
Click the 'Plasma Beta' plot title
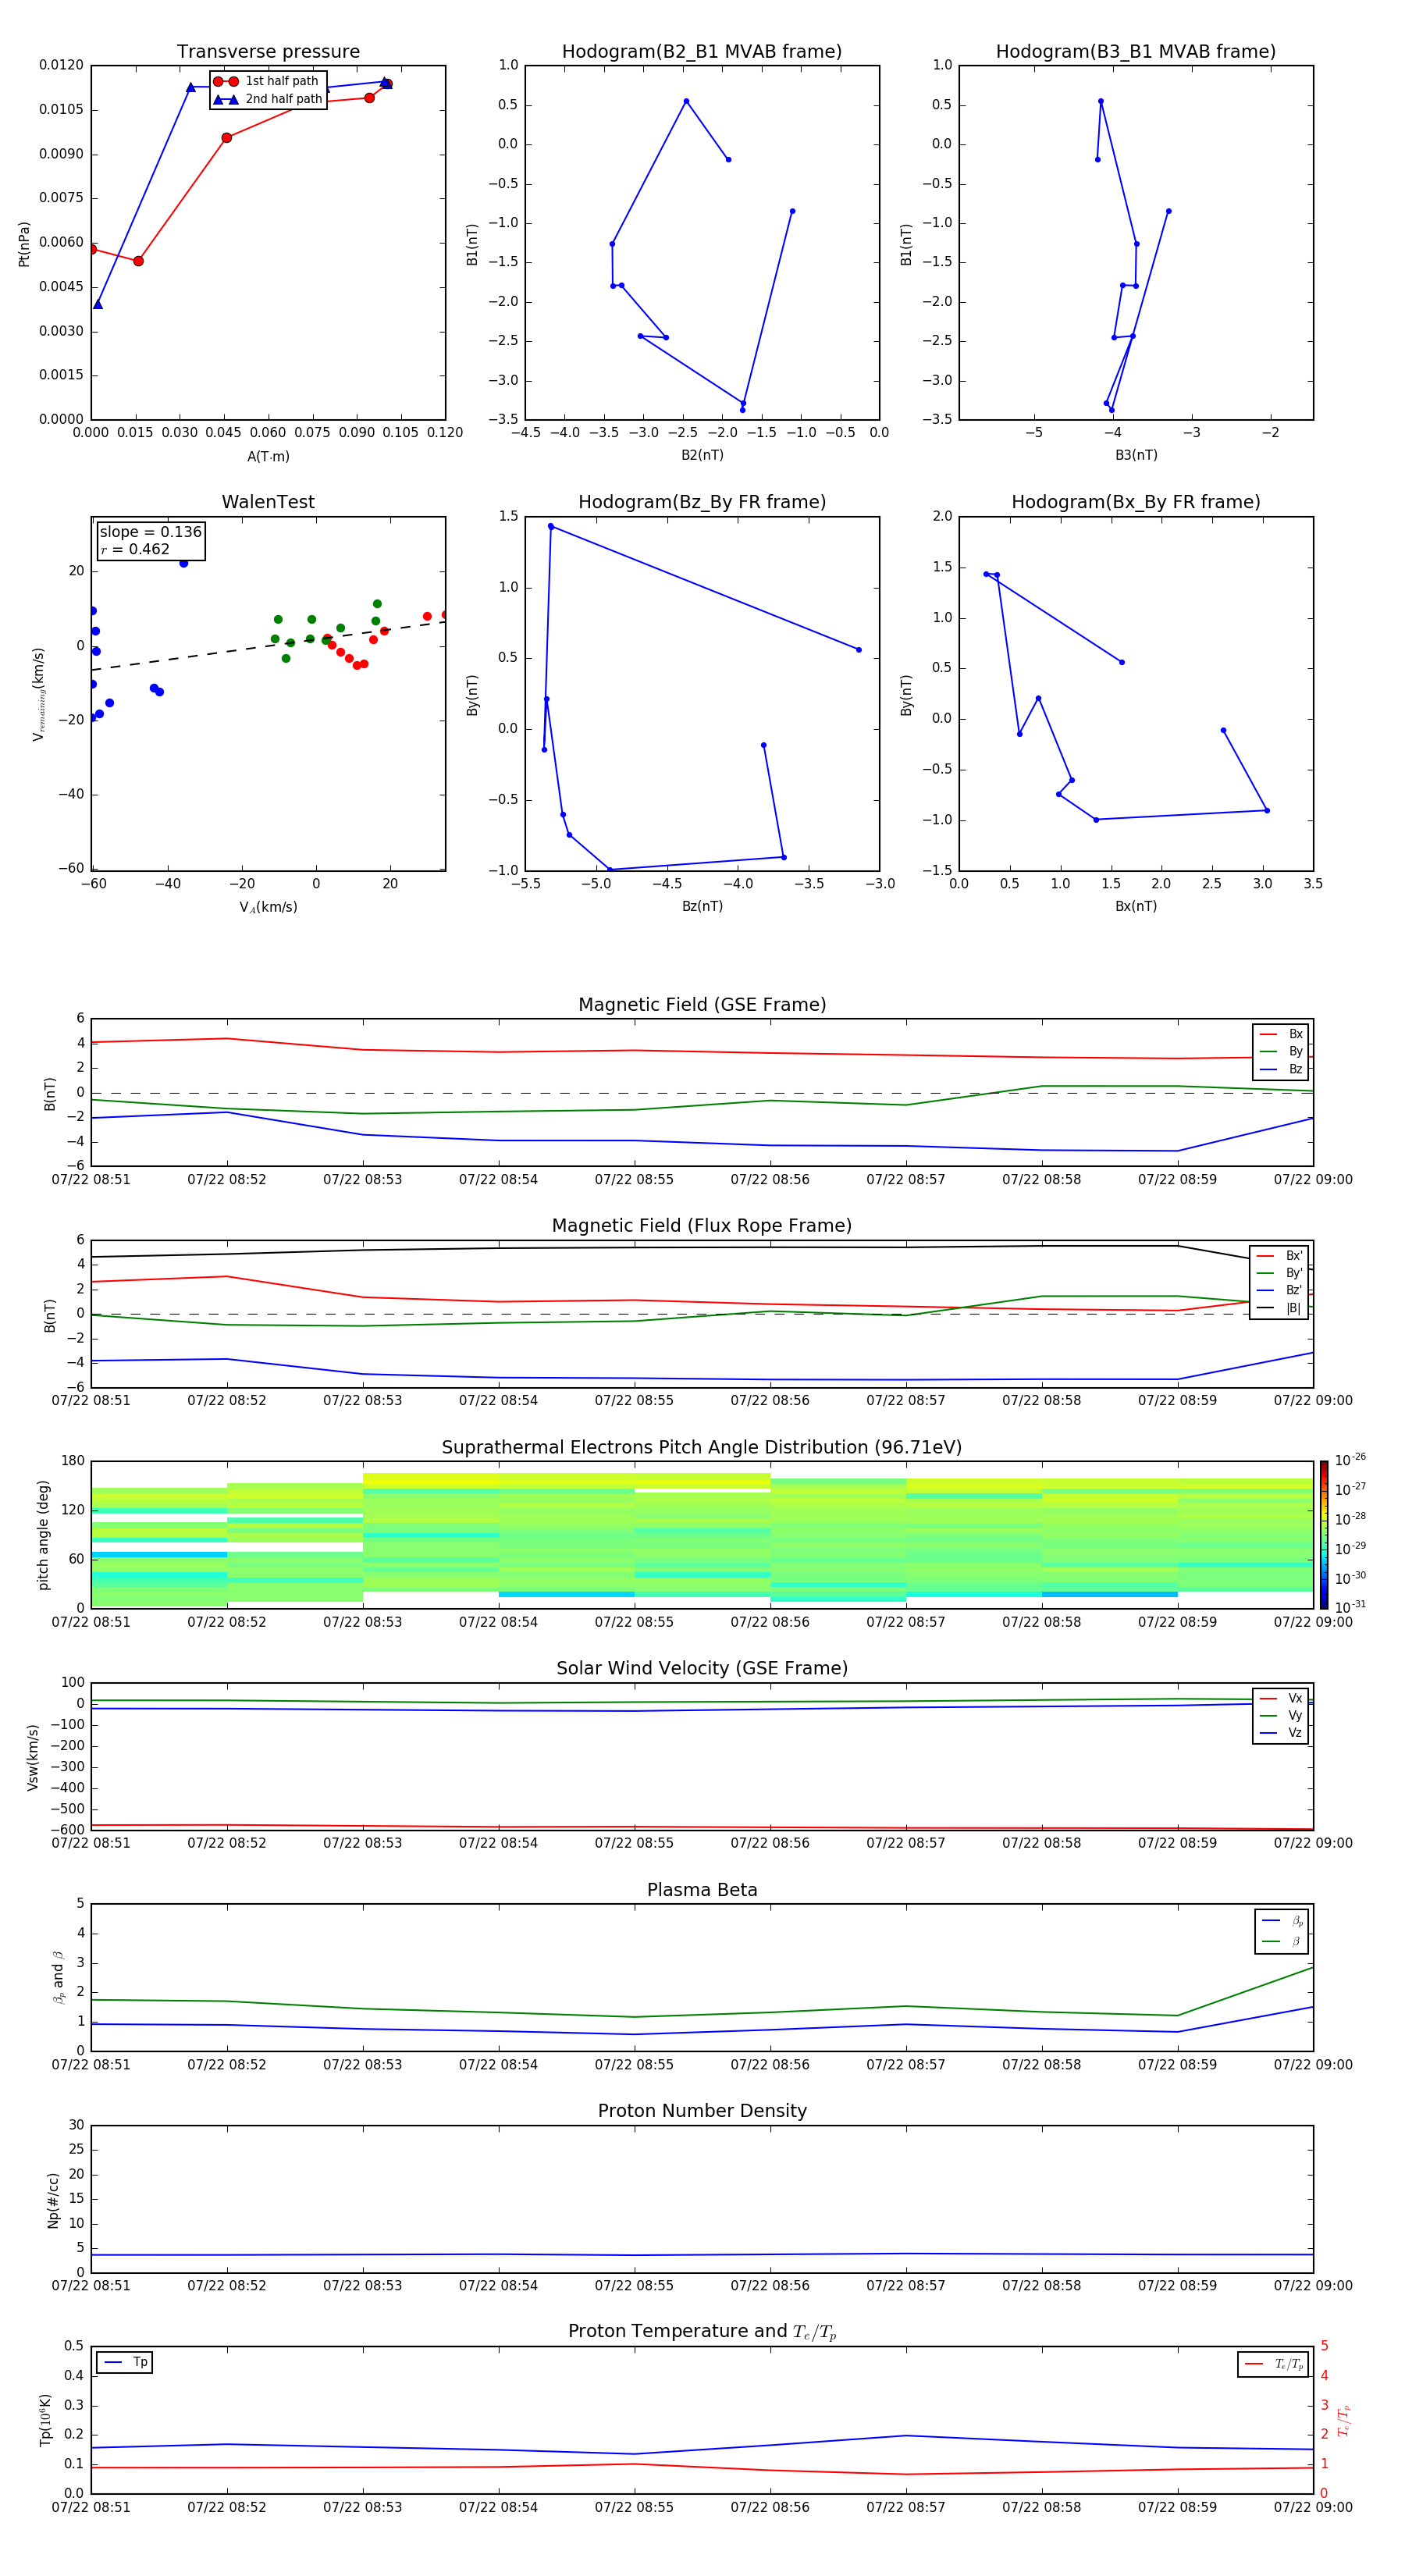pyautogui.click(x=702, y=1891)
